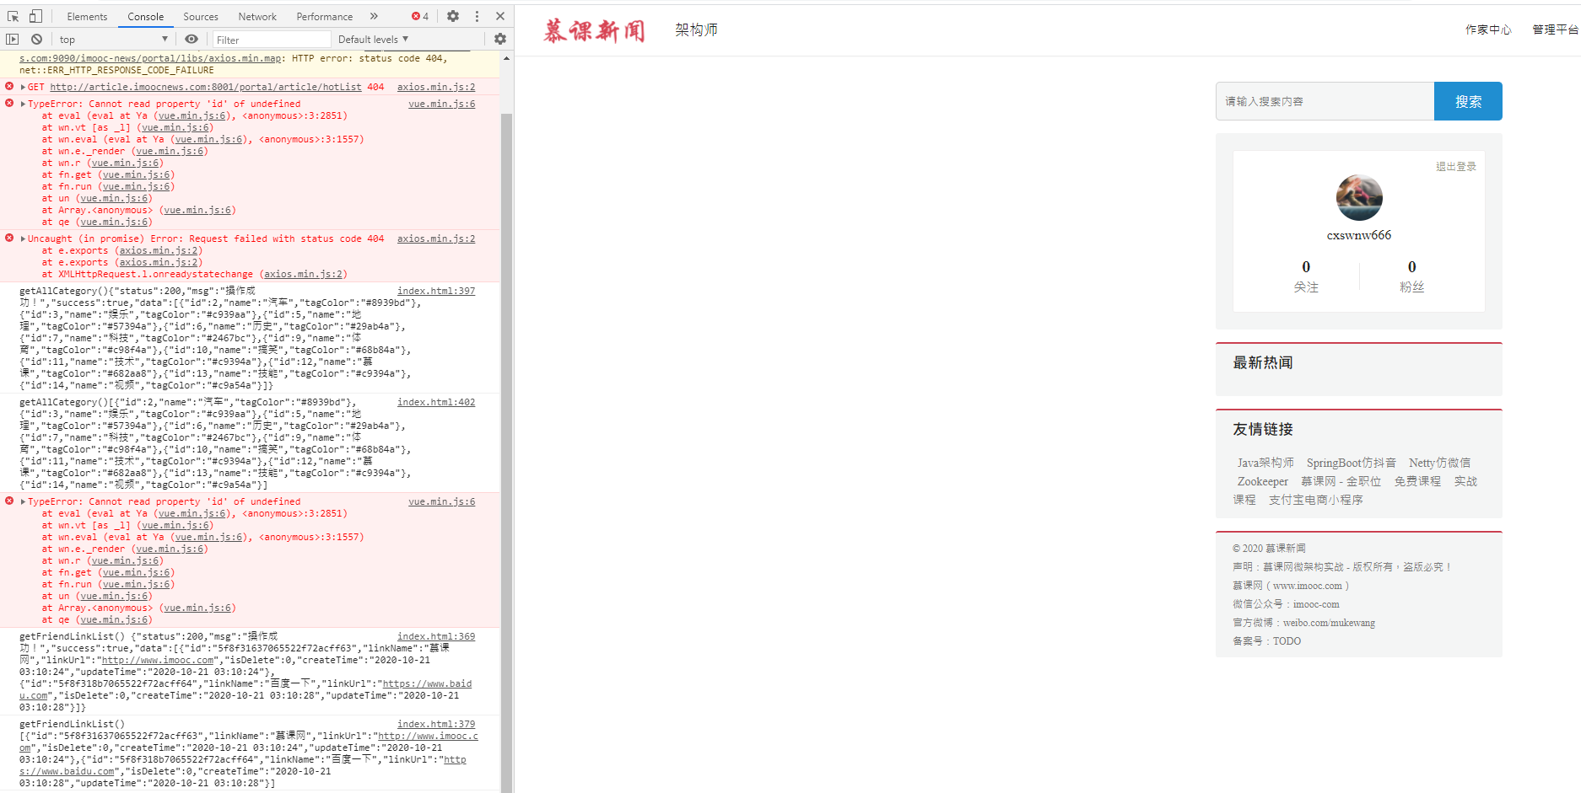Click the 最新热闻 section heading
The height and width of the screenshot is (793, 1581).
(x=1262, y=362)
